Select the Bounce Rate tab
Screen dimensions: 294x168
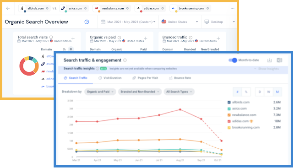[x=180, y=78]
